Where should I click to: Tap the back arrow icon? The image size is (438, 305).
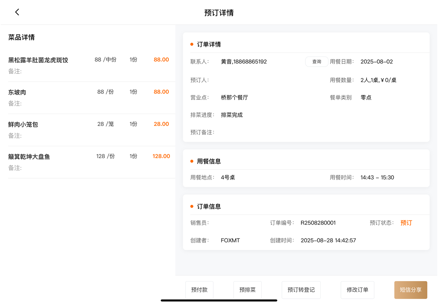point(17,12)
